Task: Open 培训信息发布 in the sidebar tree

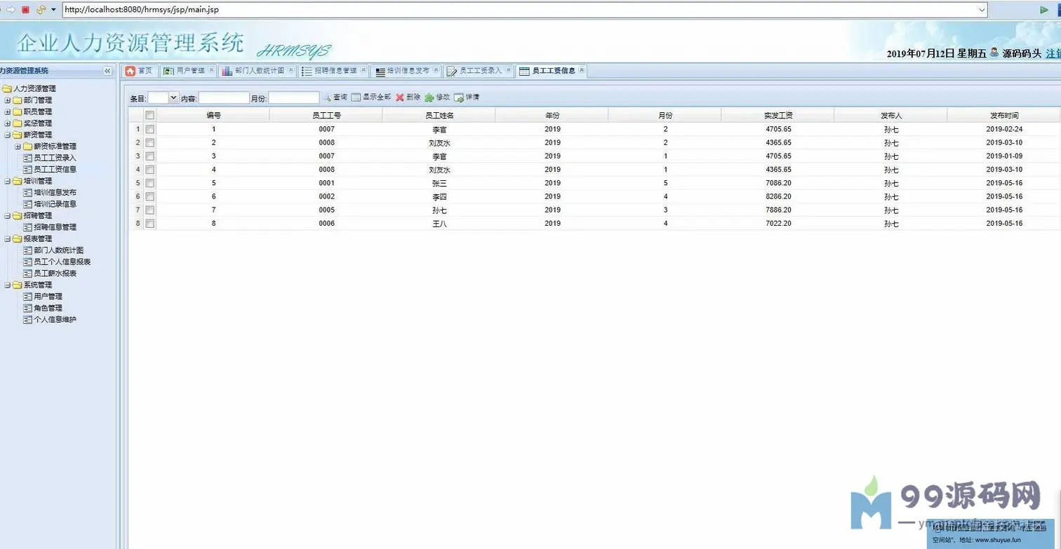Action: click(55, 192)
